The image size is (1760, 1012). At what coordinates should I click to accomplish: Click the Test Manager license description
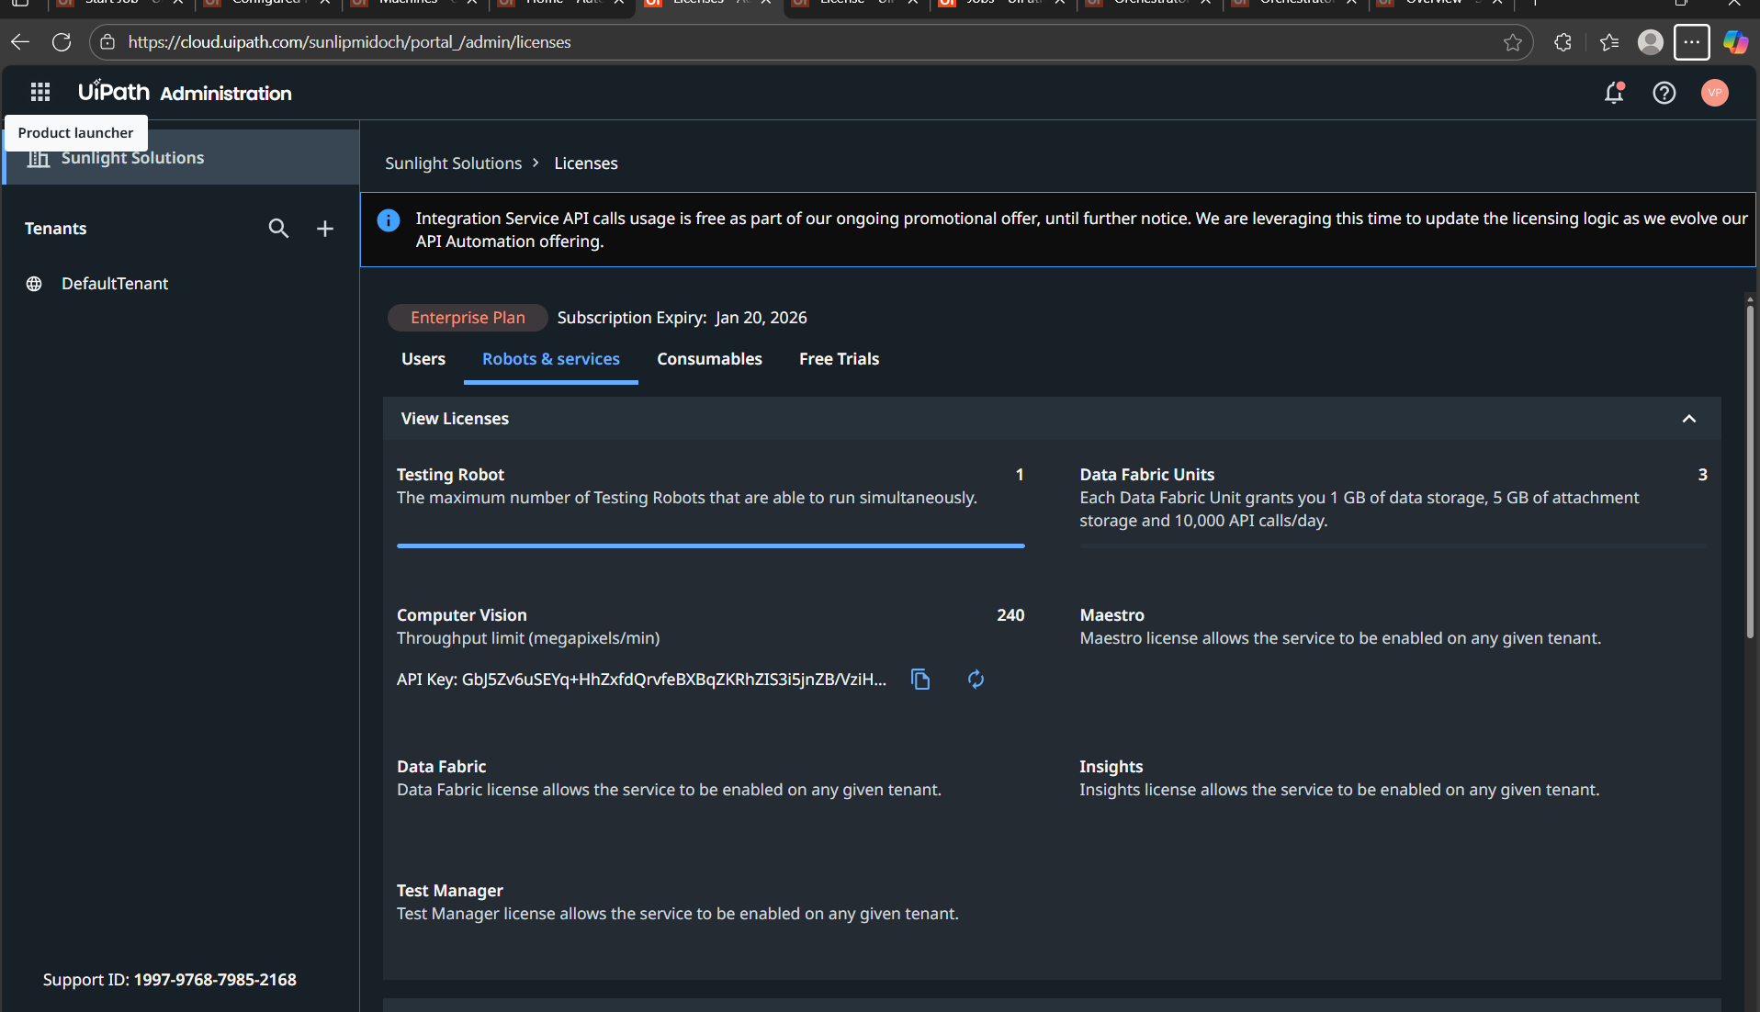point(677,914)
